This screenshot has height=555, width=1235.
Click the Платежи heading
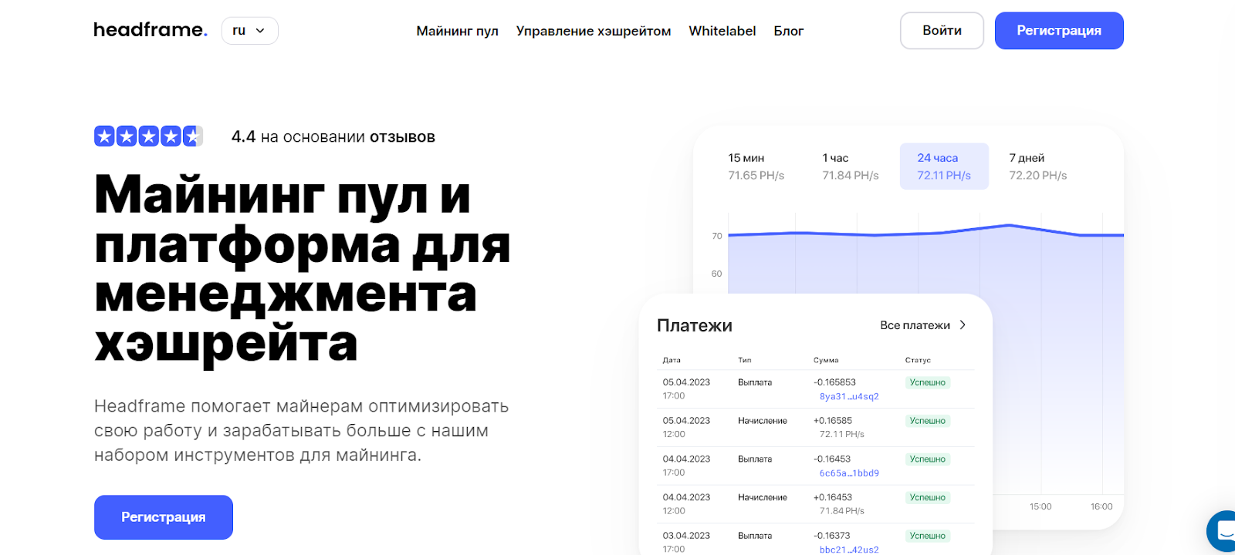(x=695, y=326)
